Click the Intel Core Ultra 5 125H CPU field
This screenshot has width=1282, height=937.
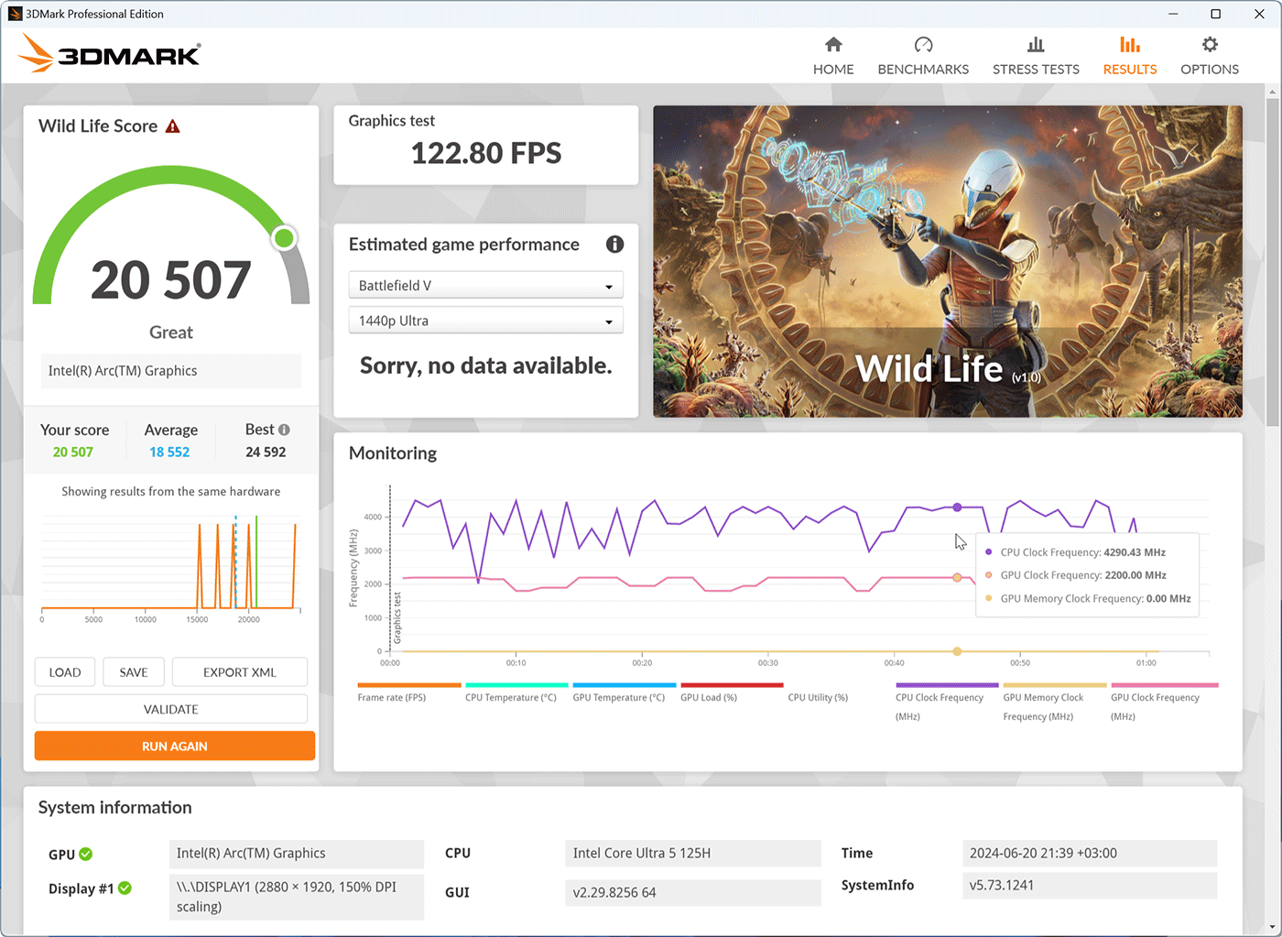click(x=693, y=854)
